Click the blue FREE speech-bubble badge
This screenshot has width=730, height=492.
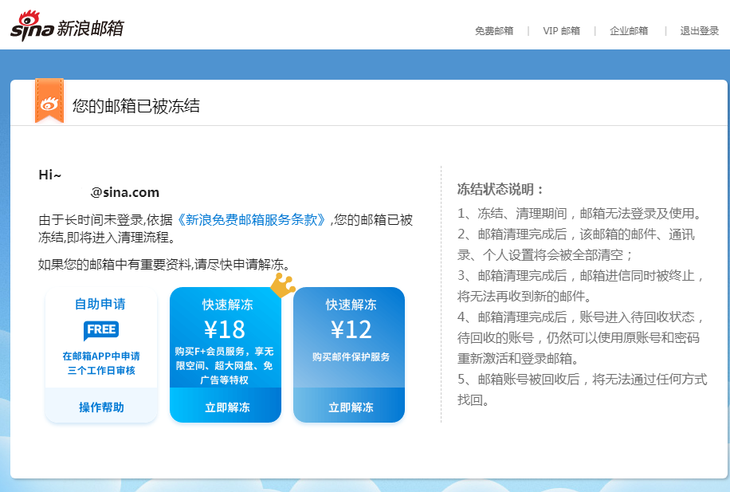tap(100, 329)
